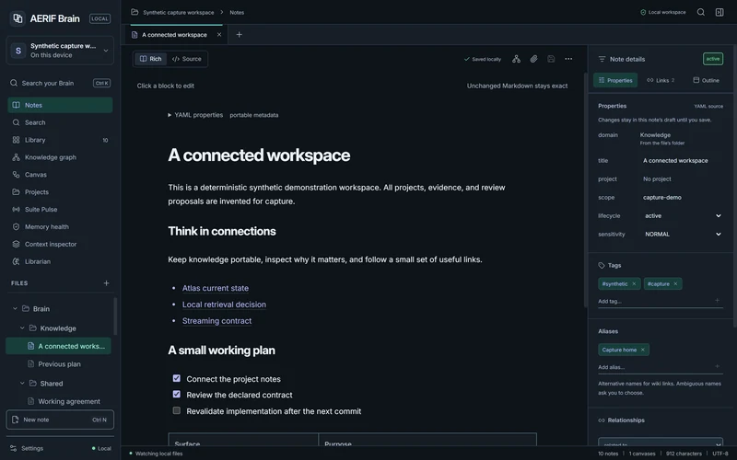
Task: Switch to the Links tab
Action: [x=661, y=80]
